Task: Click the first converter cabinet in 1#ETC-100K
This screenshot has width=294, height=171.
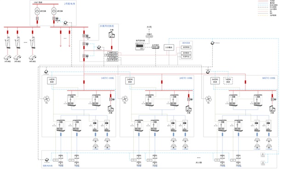Action: coord(72,100)
